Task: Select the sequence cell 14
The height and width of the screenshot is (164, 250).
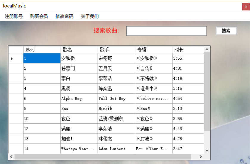Action: 42,149
